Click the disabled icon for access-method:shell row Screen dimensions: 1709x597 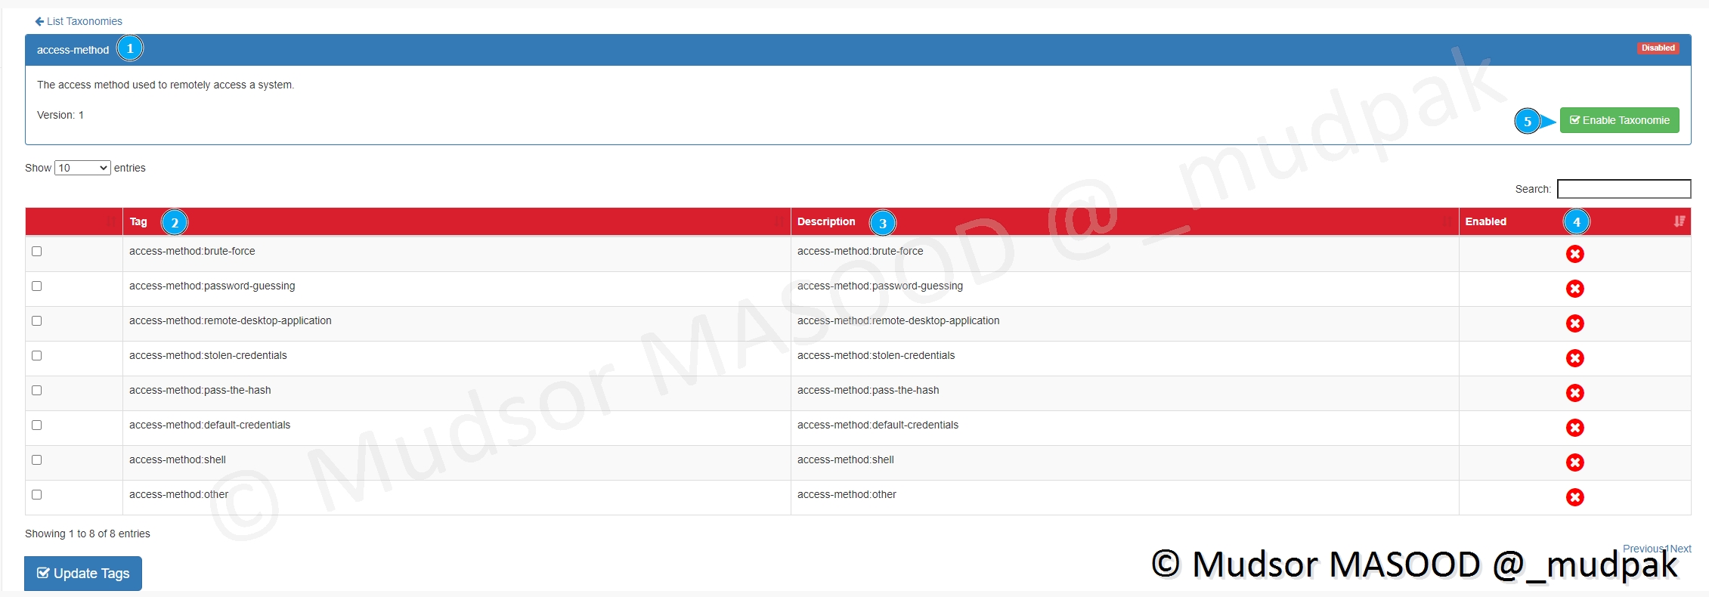1574,462
